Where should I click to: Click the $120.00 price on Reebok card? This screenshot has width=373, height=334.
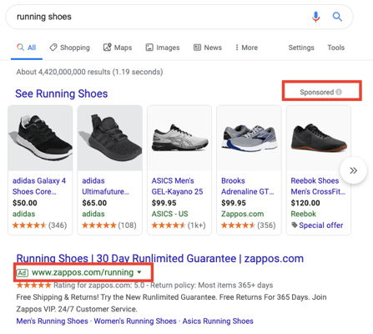305,203
